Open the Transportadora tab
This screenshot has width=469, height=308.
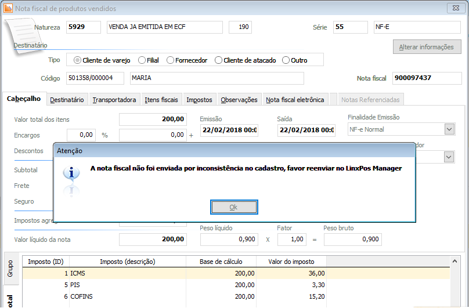[114, 100]
